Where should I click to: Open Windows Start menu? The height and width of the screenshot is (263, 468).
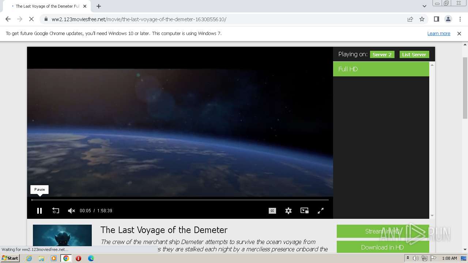[10, 258]
